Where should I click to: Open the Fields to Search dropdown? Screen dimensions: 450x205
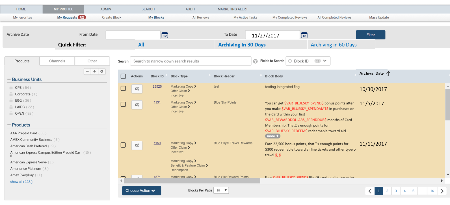click(325, 61)
